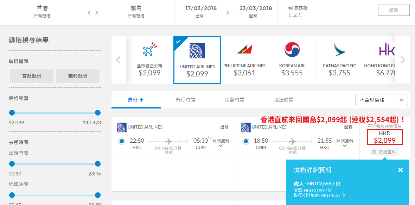
Task: Click the 關島 destination field
Action: click(x=136, y=11)
